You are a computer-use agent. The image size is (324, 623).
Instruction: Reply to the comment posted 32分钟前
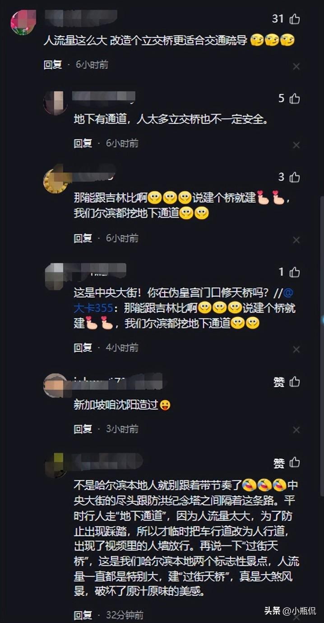point(83,615)
